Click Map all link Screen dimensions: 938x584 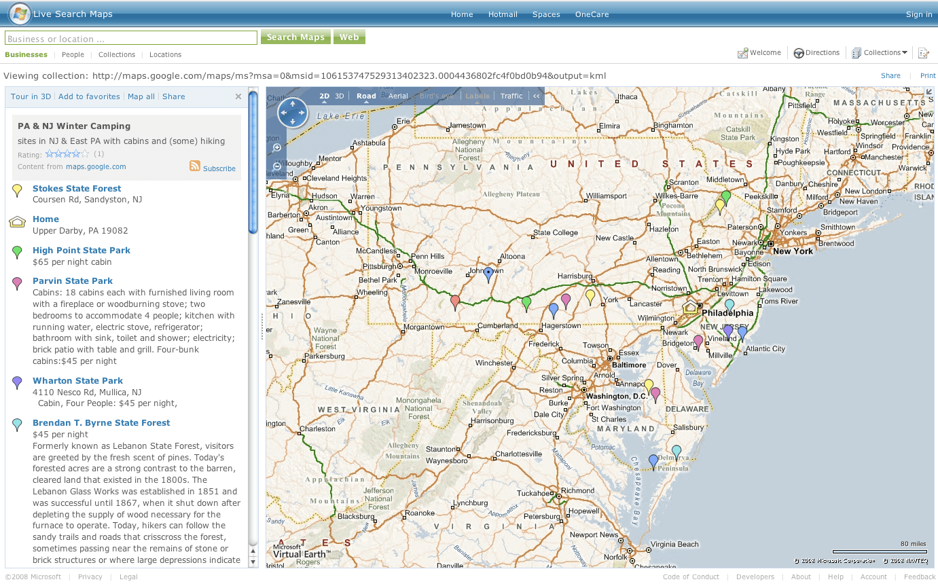tap(141, 96)
